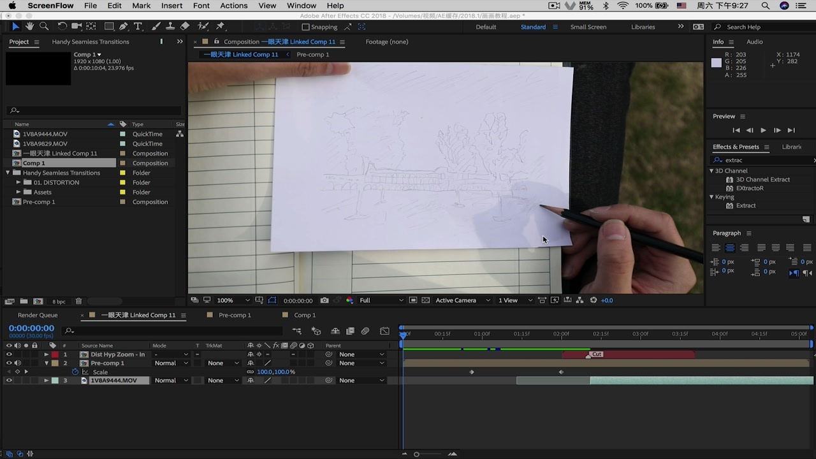Image resolution: width=816 pixels, height=459 pixels.
Task: Click the Graph Editor icon in timeline
Action: click(384, 331)
